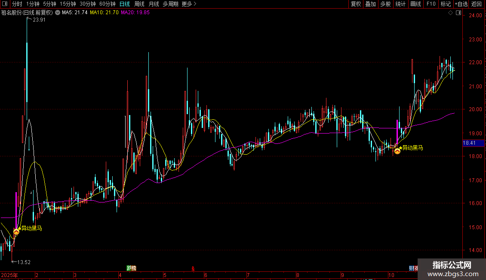This screenshot has height=280, width=486.
Task: Open the F10 company info
Action: [431, 4]
